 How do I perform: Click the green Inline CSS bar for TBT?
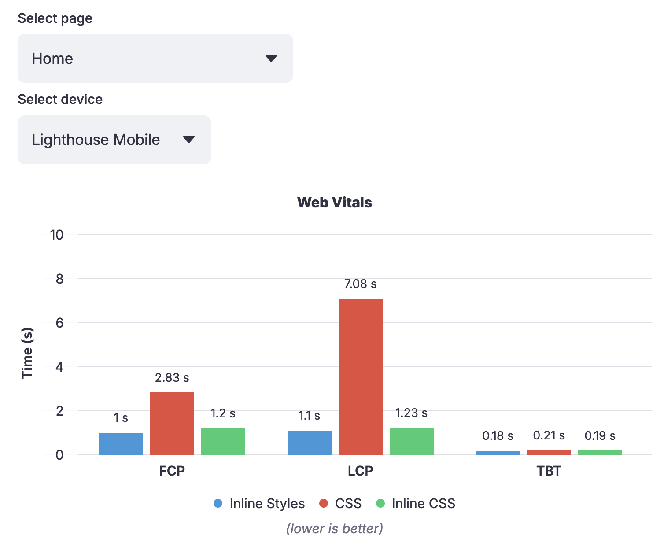tap(600, 453)
